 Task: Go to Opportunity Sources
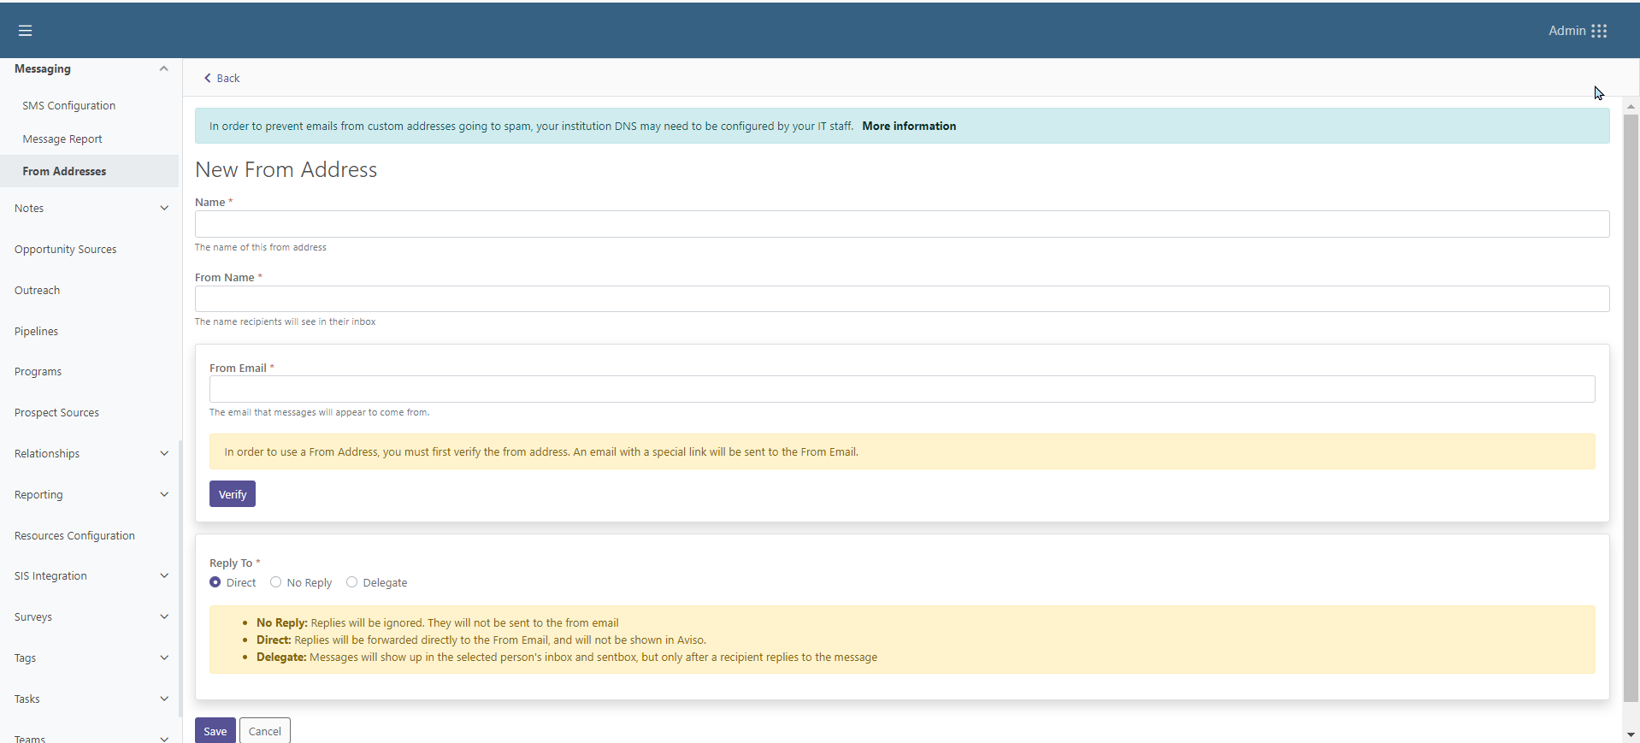66,249
